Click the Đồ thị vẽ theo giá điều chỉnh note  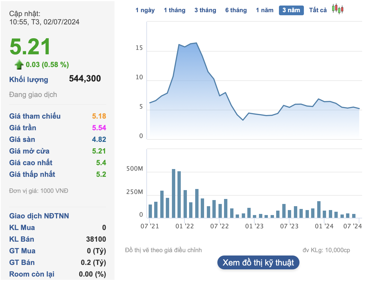tap(163, 250)
